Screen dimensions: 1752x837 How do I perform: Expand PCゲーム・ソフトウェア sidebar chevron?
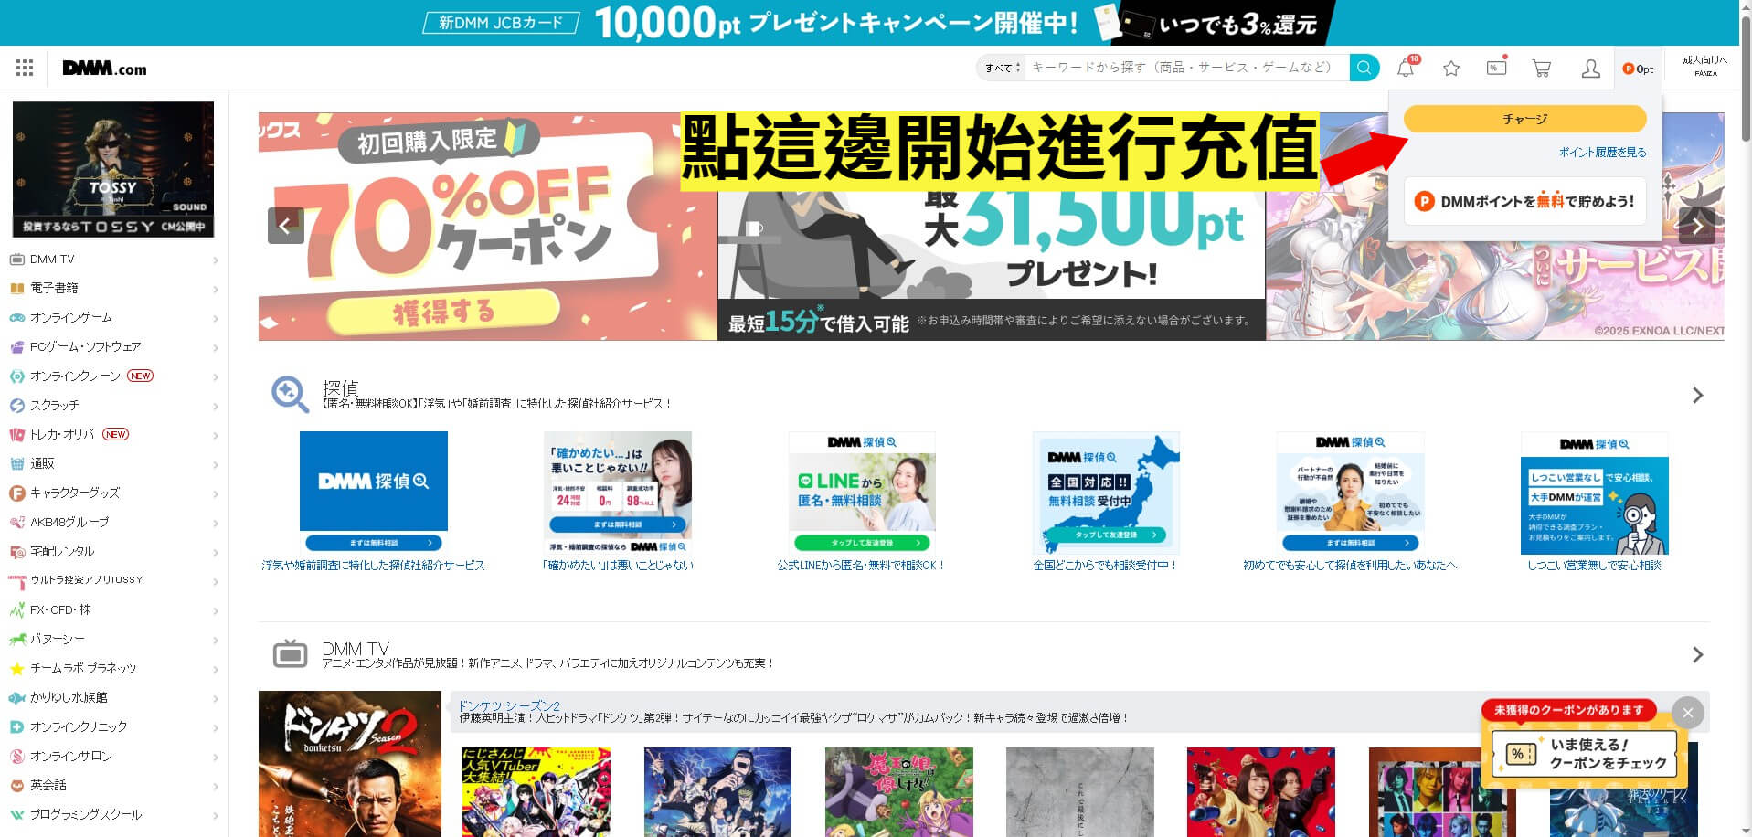[216, 348]
